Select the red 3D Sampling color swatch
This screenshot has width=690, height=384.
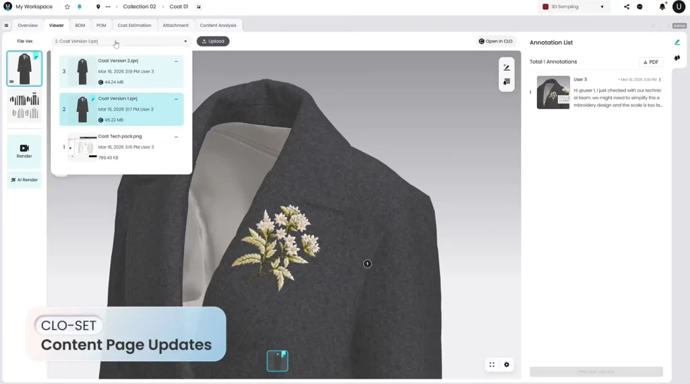point(546,7)
